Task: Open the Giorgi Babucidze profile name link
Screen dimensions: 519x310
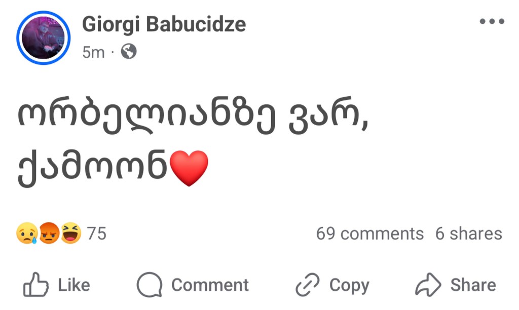Action: pos(164,24)
